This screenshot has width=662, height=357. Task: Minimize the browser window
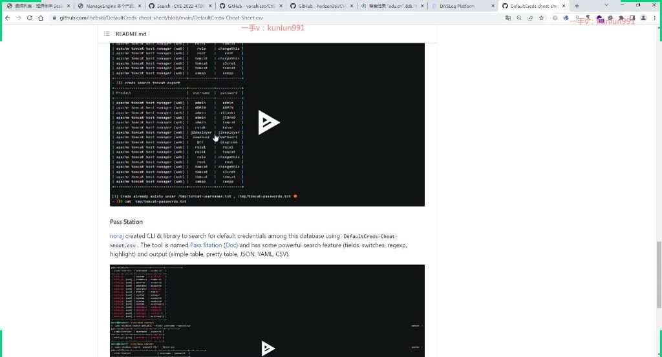[x=623, y=5]
